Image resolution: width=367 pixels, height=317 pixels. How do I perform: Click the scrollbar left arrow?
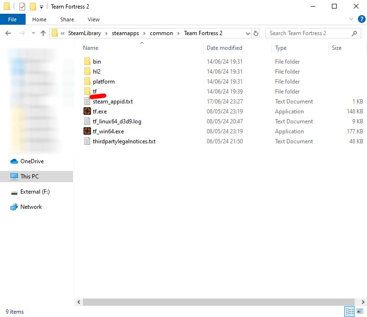[79, 302]
